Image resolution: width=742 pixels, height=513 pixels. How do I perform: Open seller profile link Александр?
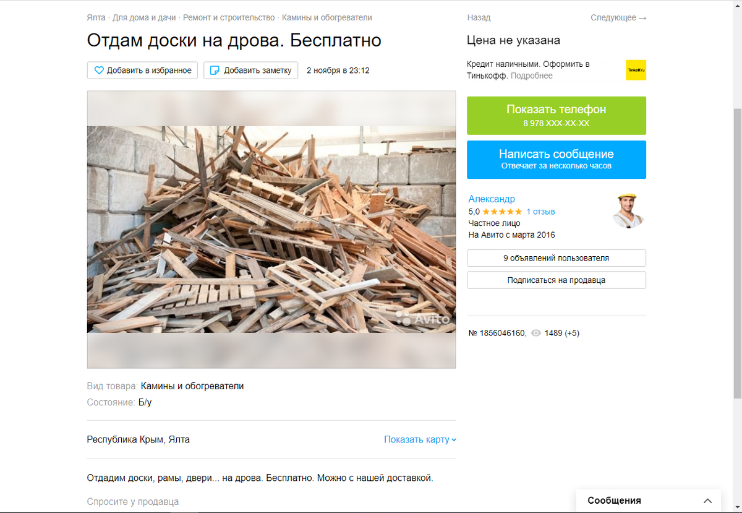pyautogui.click(x=492, y=199)
